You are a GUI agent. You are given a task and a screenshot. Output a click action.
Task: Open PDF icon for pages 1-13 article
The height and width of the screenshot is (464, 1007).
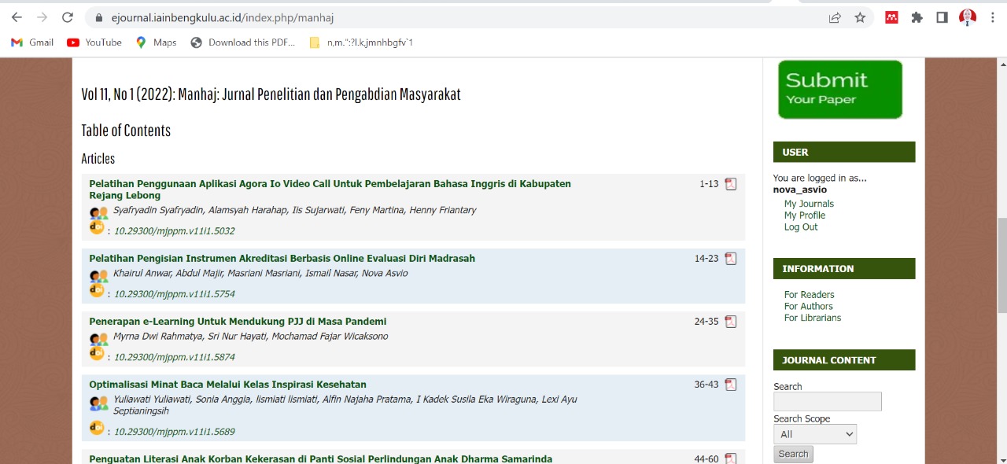tap(731, 184)
